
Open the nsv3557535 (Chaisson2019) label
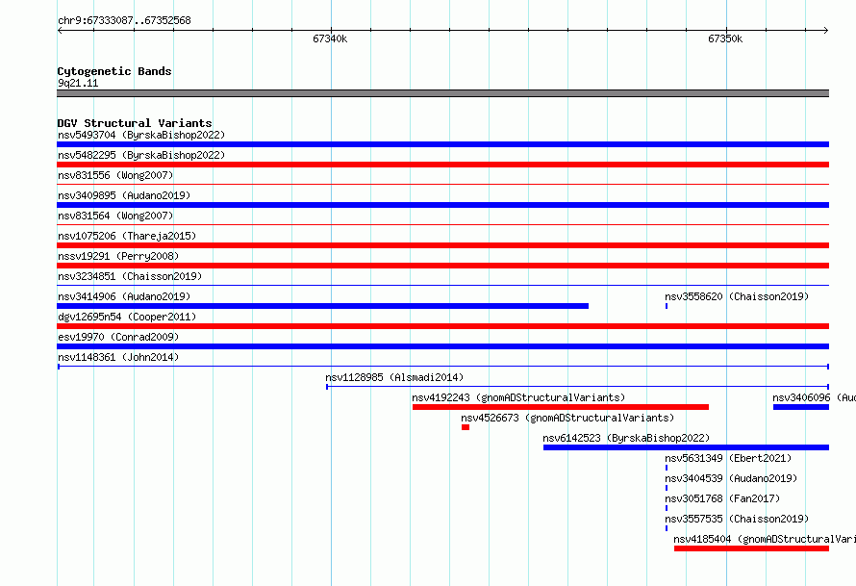(737, 519)
